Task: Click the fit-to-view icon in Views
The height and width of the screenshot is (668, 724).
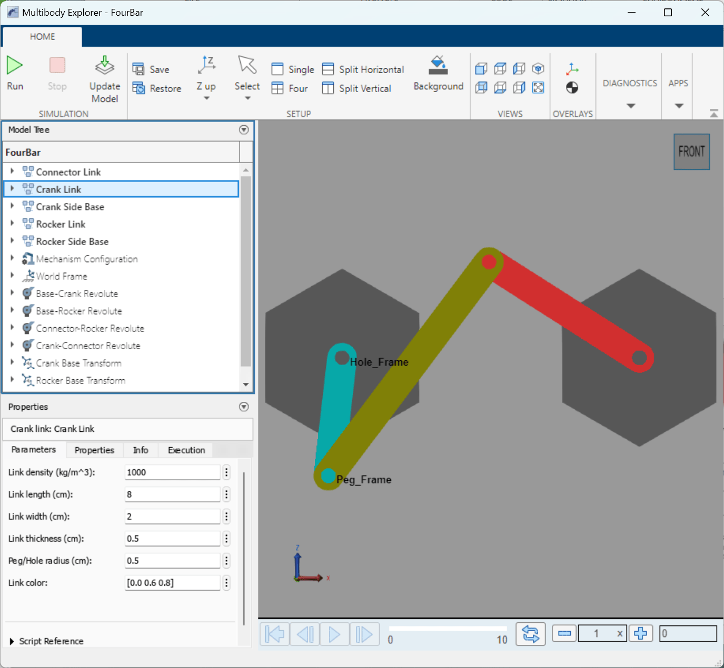Action: click(538, 88)
